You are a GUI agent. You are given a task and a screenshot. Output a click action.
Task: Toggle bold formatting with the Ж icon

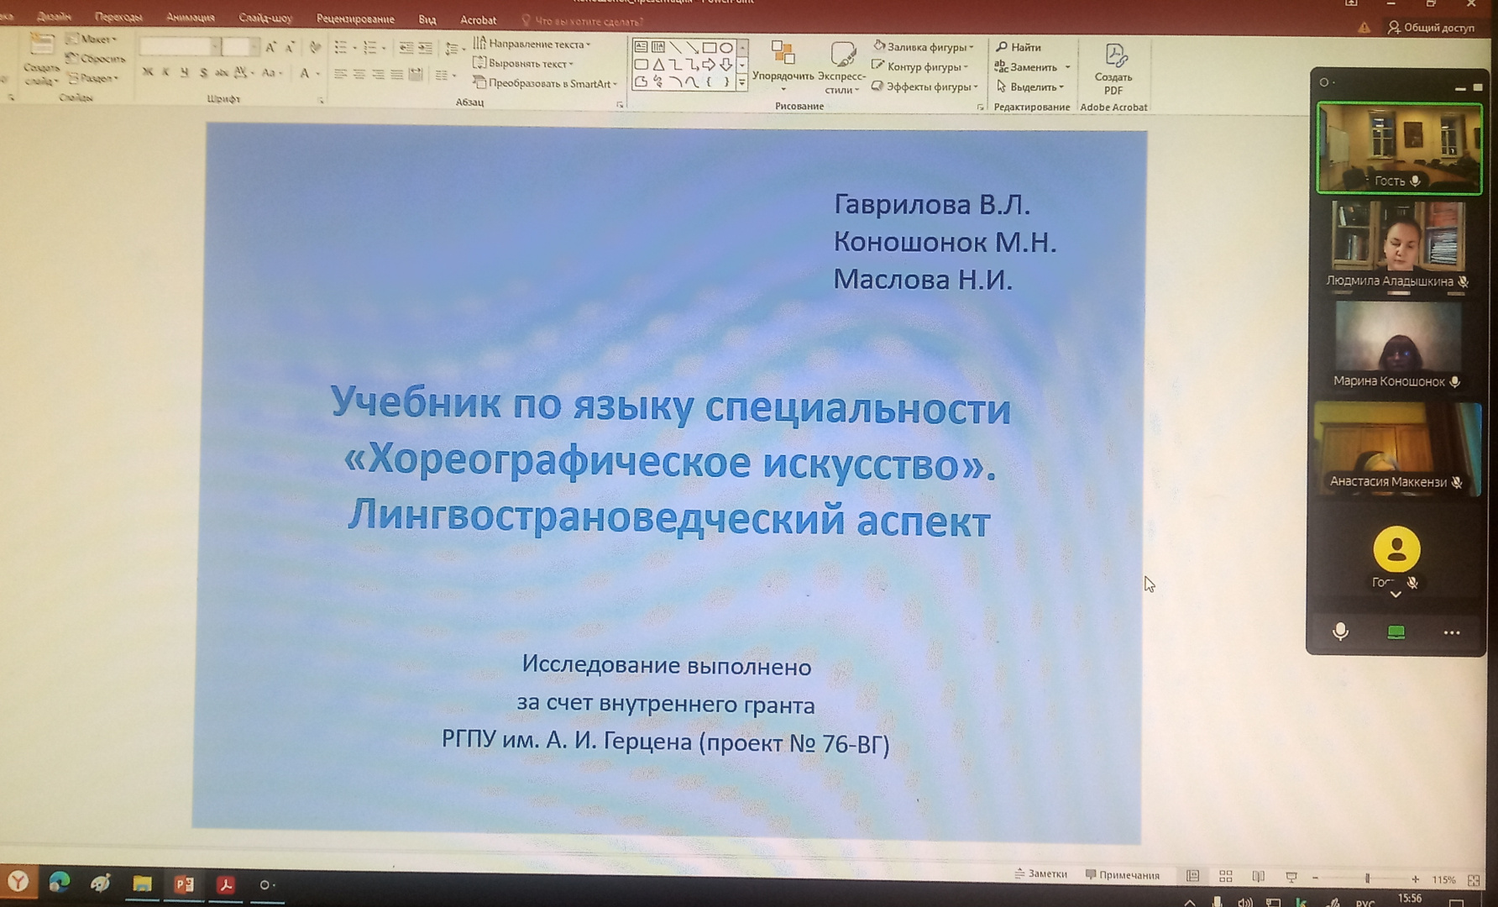click(147, 71)
